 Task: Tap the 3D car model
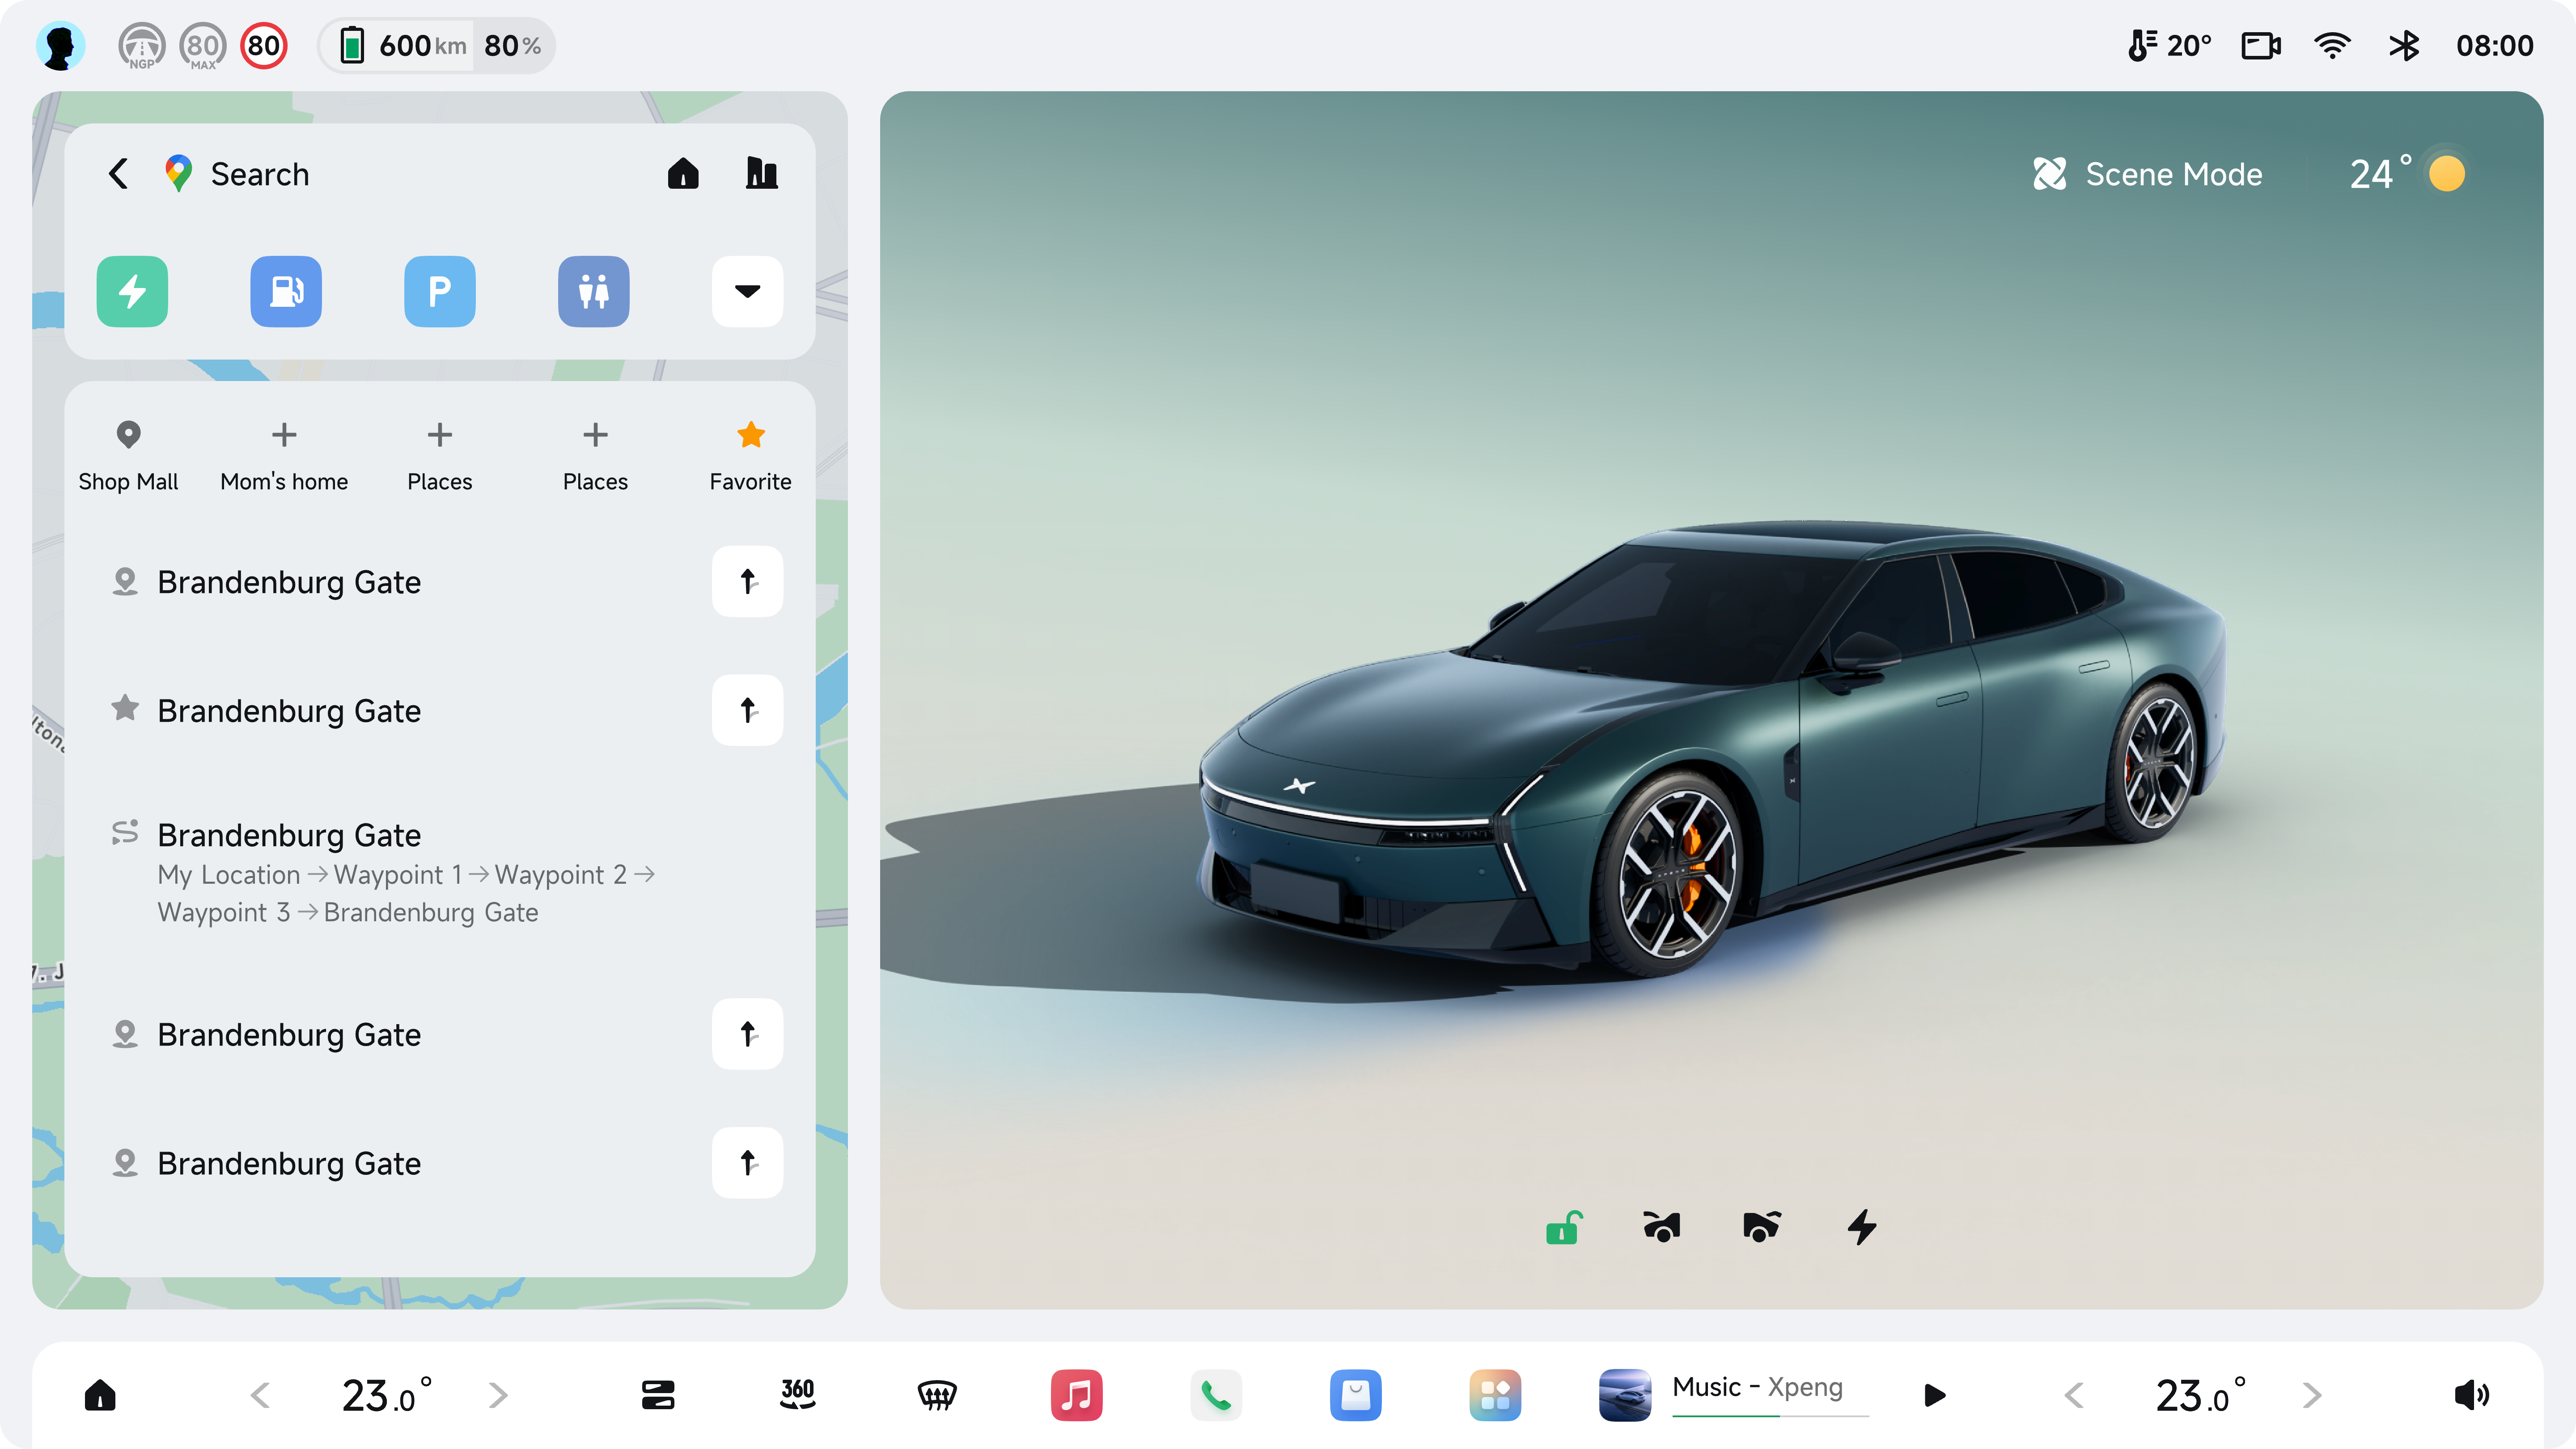[x=1712, y=750]
